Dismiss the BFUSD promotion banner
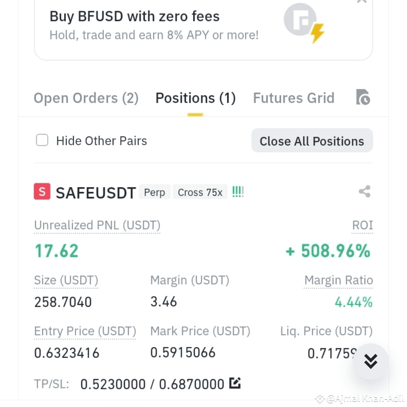 click(x=361, y=1)
